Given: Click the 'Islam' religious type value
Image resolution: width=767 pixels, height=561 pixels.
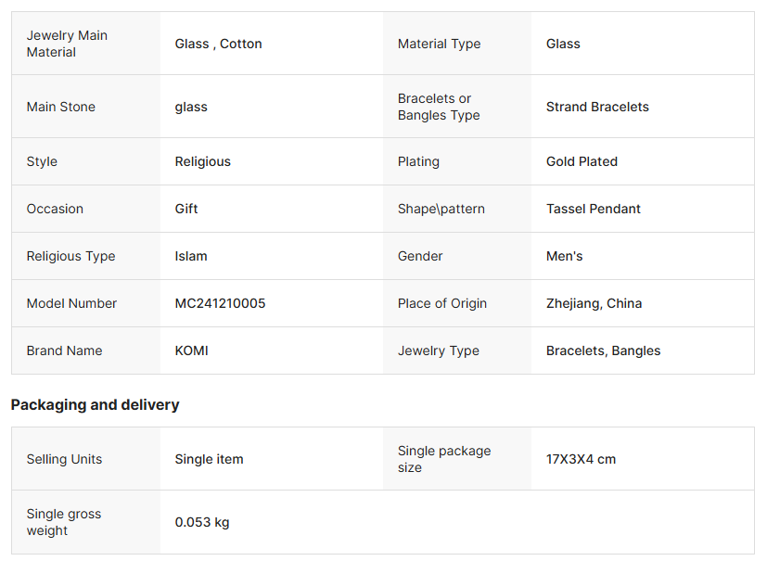Looking at the screenshot, I should (191, 256).
